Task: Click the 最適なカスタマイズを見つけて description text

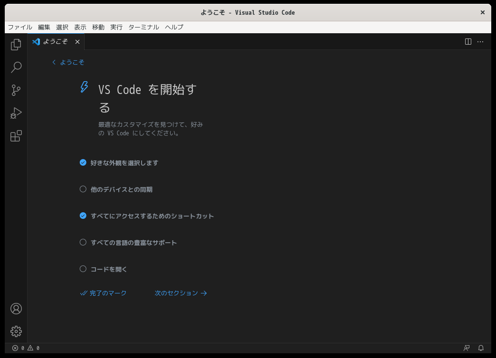Action: click(151, 129)
